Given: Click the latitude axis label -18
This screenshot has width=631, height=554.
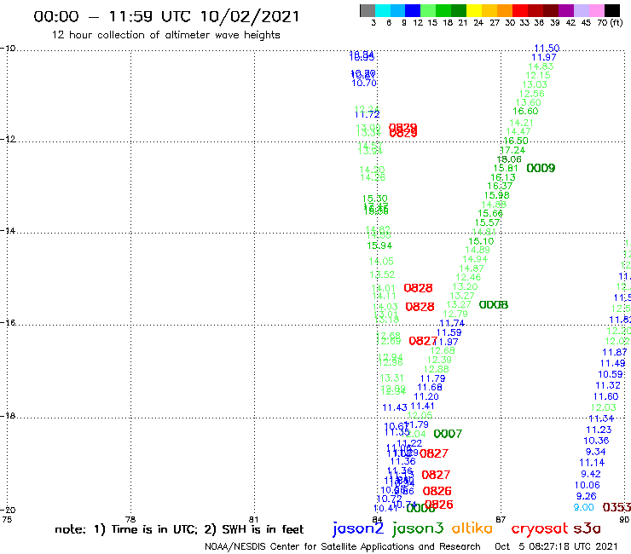Looking at the screenshot, I should [8, 416].
